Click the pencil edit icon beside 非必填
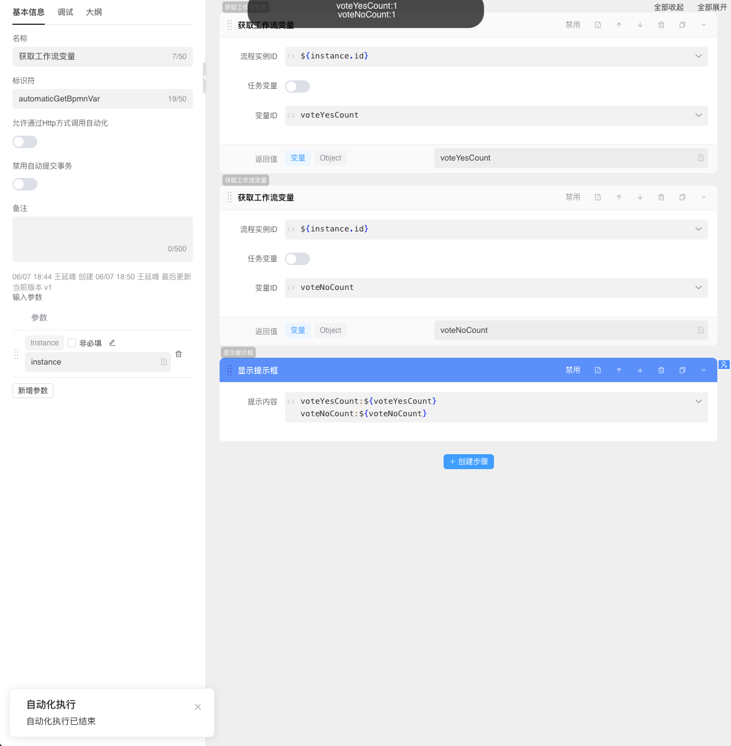This screenshot has width=731, height=746. tap(112, 343)
